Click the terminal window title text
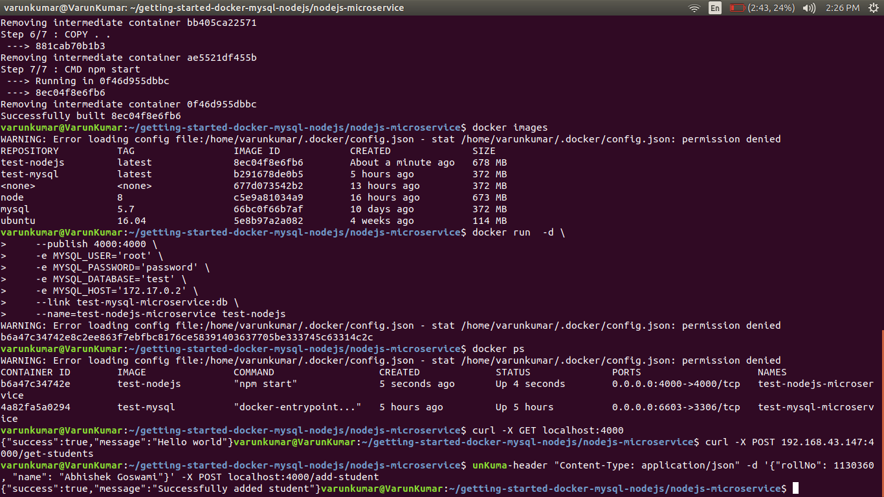The width and height of the screenshot is (884, 497). pyautogui.click(x=204, y=8)
